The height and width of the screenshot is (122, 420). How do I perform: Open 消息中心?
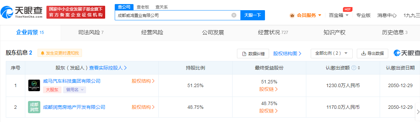[387, 15]
